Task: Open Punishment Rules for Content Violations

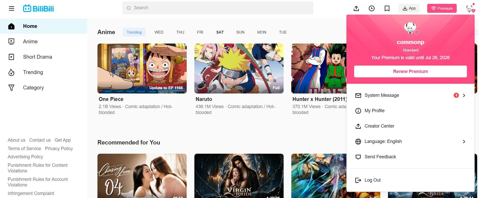Action: (38, 168)
